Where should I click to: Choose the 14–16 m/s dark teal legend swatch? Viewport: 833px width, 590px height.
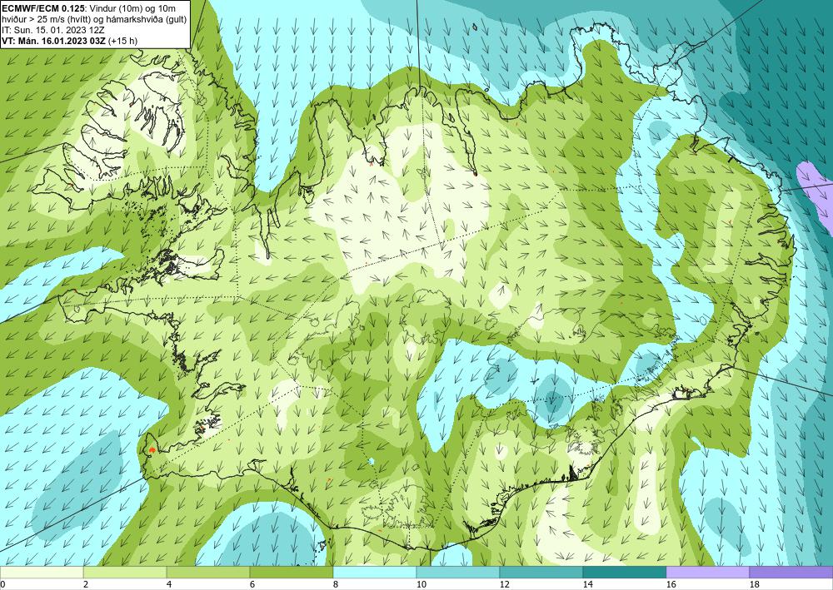[625, 573]
